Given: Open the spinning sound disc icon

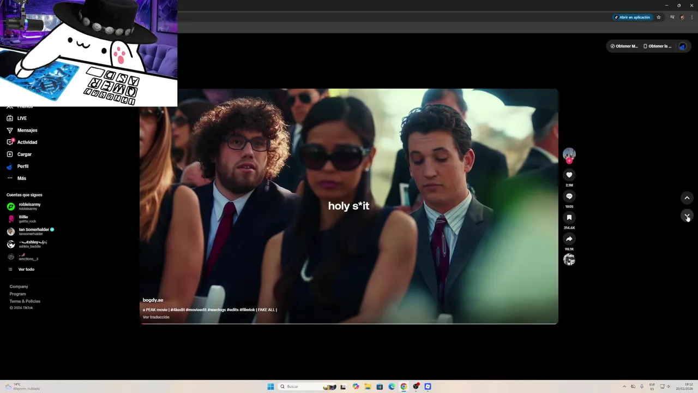Looking at the screenshot, I should click(569, 260).
